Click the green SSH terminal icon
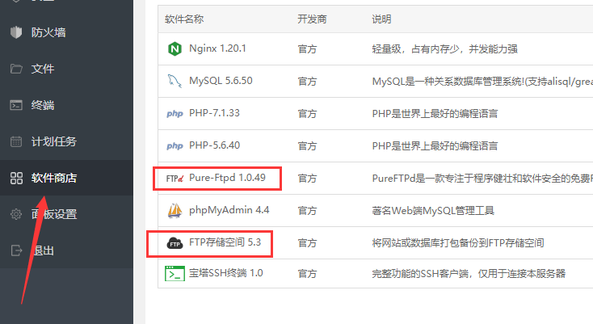The image size is (593, 324). click(175, 273)
